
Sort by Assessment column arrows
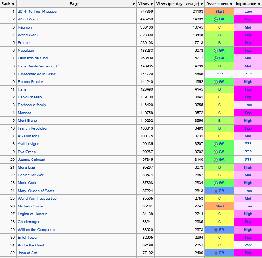(231, 4)
